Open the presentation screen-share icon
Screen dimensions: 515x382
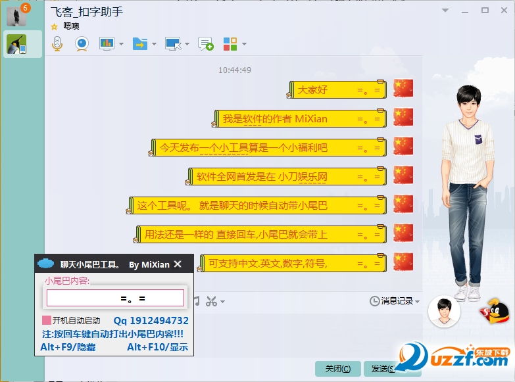click(107, 43)
